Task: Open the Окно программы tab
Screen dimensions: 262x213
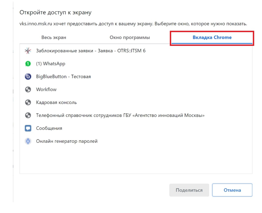Action: pyautogui.click(x=130, y=38)
